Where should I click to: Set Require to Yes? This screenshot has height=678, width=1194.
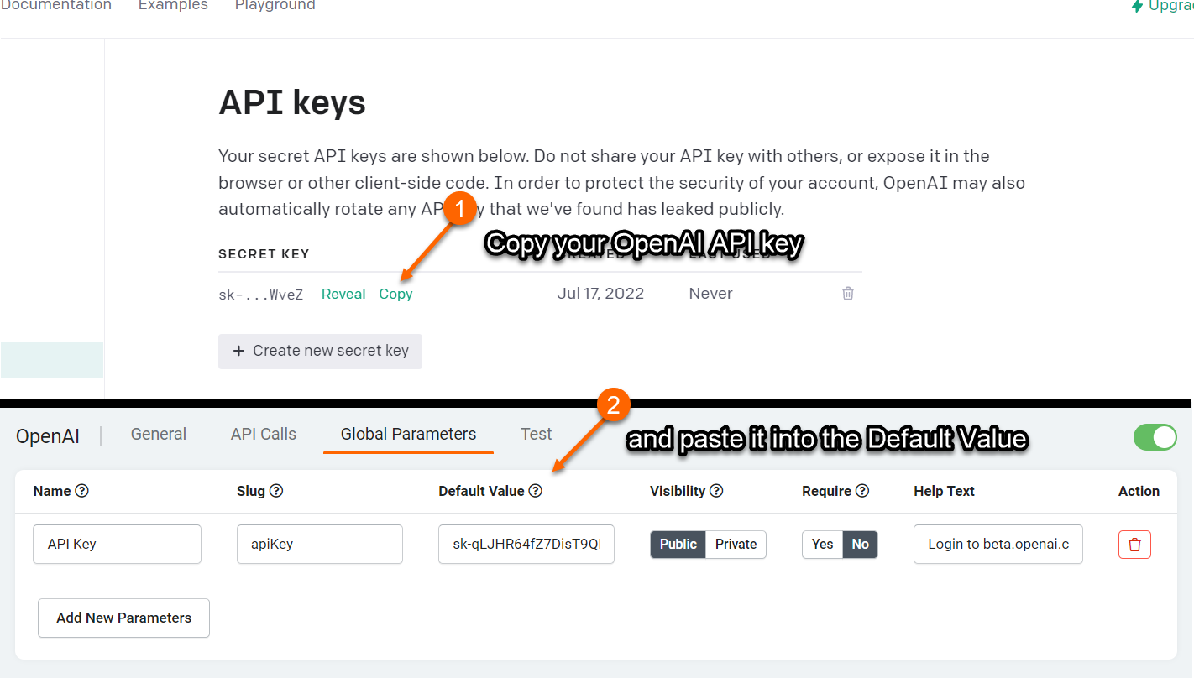822,545
